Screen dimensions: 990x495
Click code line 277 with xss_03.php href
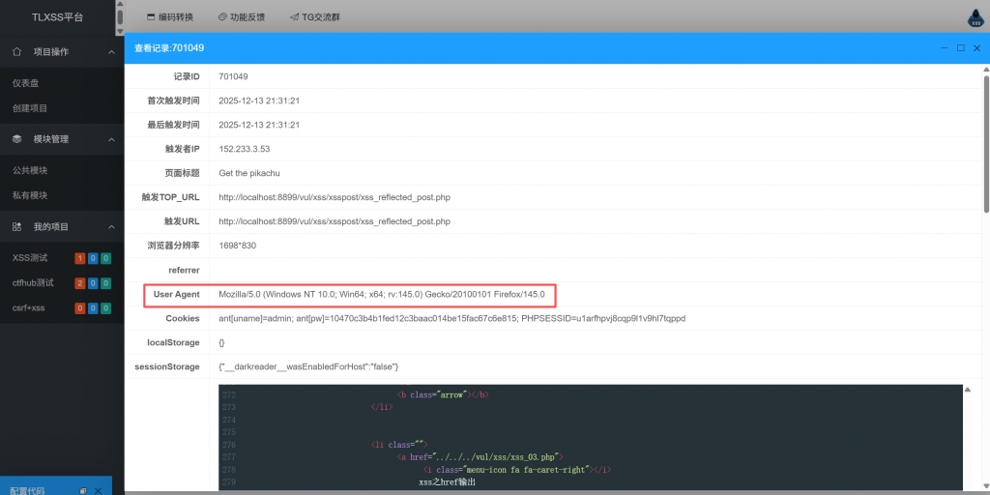[480, 457]
